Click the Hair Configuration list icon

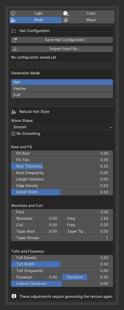[14, 31]
